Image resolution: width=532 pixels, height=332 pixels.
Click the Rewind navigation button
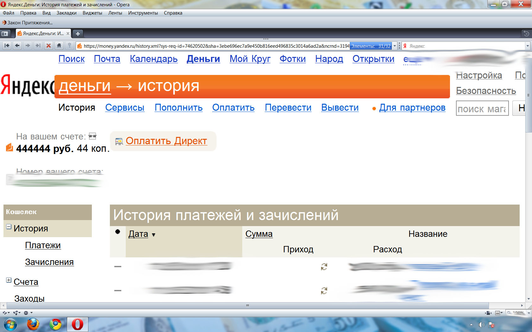click(7, 46)
